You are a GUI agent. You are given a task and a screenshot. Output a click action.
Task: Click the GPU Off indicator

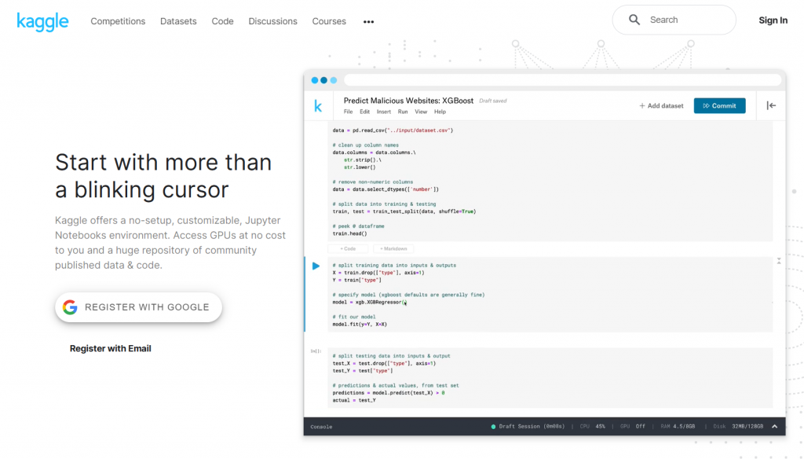tap(633, 427)
